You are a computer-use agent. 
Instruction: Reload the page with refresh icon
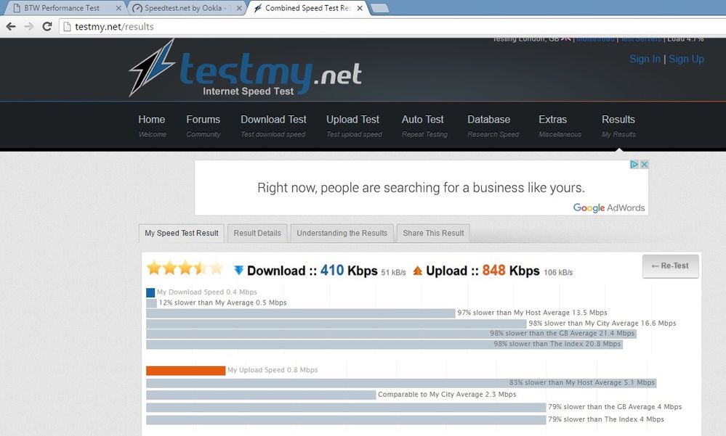tap(47, 26)
